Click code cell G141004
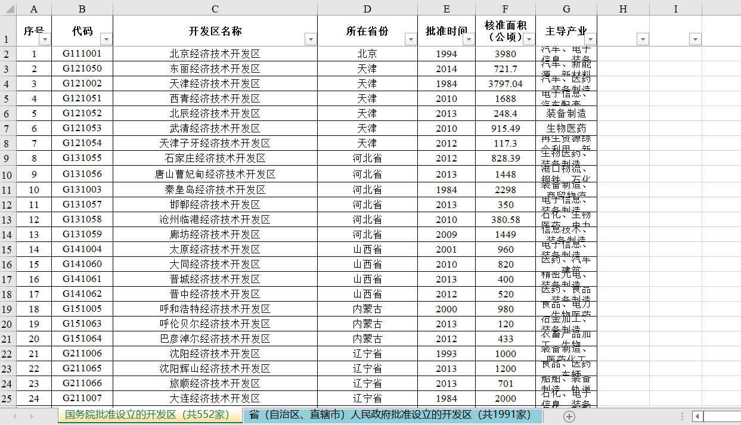This screenshot has height=425, width=741. pyautogui.click(x=82, y=249)
